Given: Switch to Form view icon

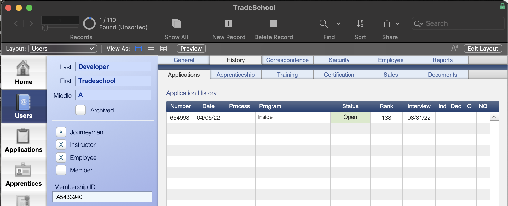Looking at the screenshot, I should click(x=138, y=49).
